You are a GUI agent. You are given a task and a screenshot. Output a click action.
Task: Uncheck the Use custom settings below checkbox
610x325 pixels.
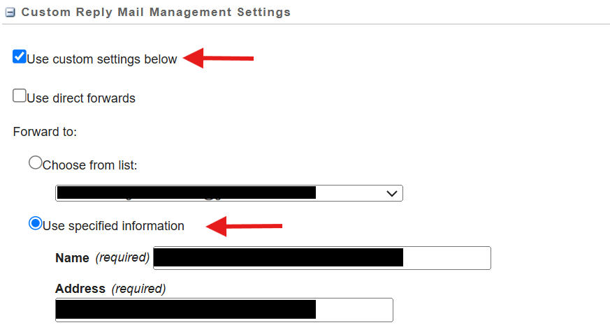click(x=20, y=56)
